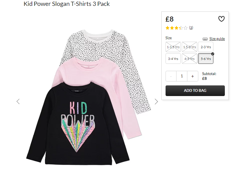Click the ruler icon beside Size guide
The image size is (231, 175).
point(205,39)
